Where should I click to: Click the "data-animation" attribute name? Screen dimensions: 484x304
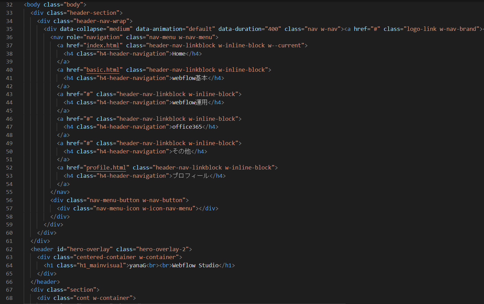[x=159, y=29]
